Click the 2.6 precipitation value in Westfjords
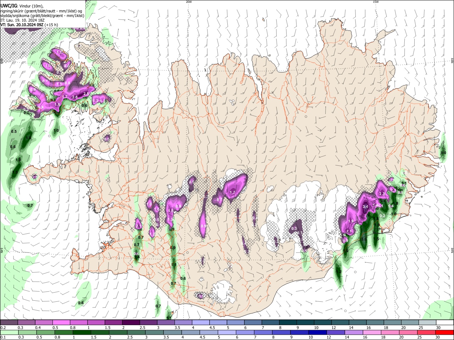The image size is (454, 340). click(86, 93)
